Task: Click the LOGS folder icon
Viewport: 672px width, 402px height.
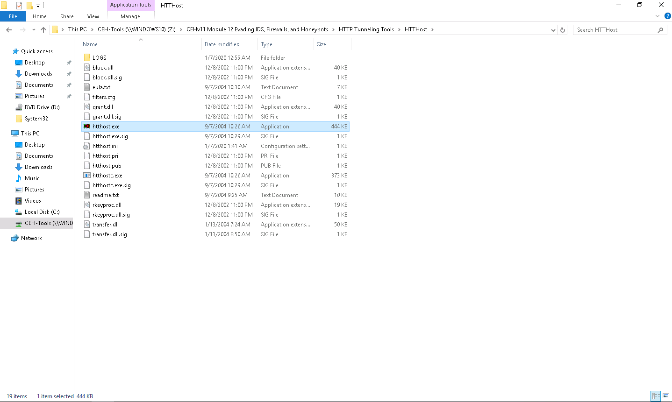Action: pos(87,58)
